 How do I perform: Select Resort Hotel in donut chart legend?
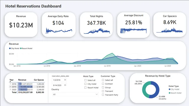tap(175, 93)
